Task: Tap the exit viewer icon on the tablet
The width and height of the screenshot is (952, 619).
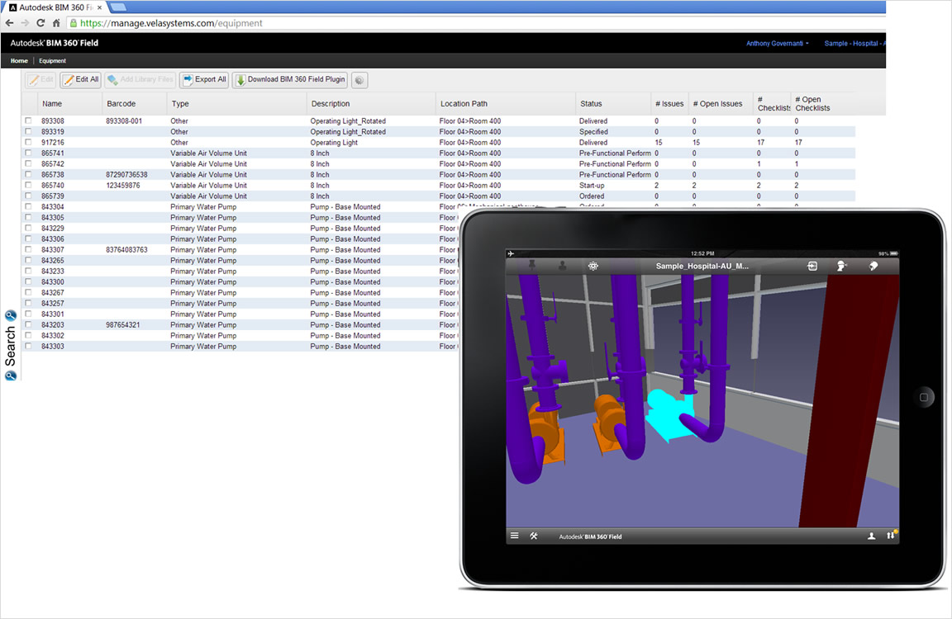Action: coord(812,264)
